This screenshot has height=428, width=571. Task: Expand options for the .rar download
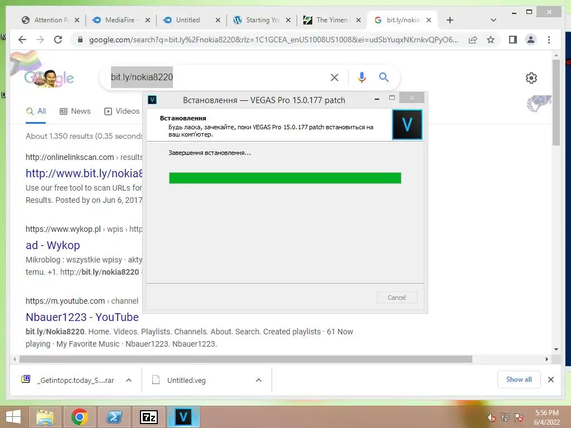(129, 380)
